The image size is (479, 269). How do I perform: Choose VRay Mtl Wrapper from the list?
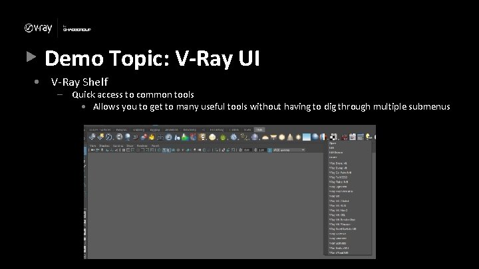[340, 224]
